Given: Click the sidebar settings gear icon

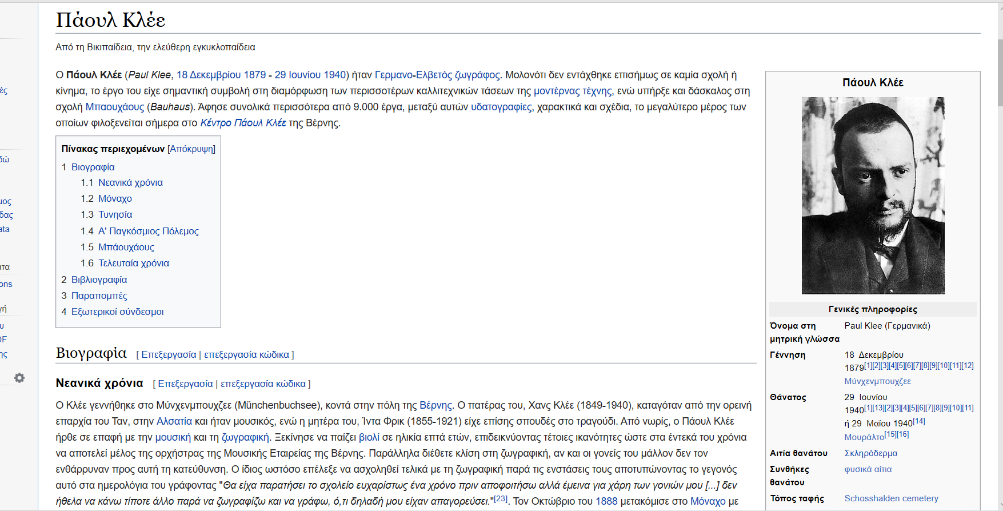Looking at the screenshot, I should pyautogui.click(x=19, y=378).
